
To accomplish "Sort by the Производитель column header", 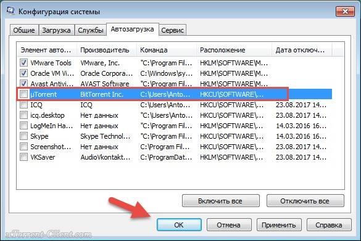I will point(107,50).
